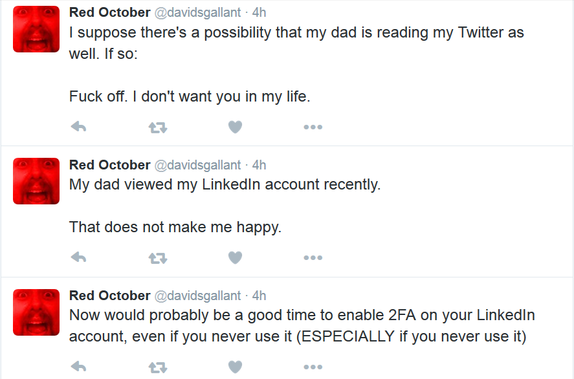Image resolution: width=574 pixels, height=379 pixels.
Task: Open more options on 2FA tweet
Action: pyautogui.click(x=313, y=367)
